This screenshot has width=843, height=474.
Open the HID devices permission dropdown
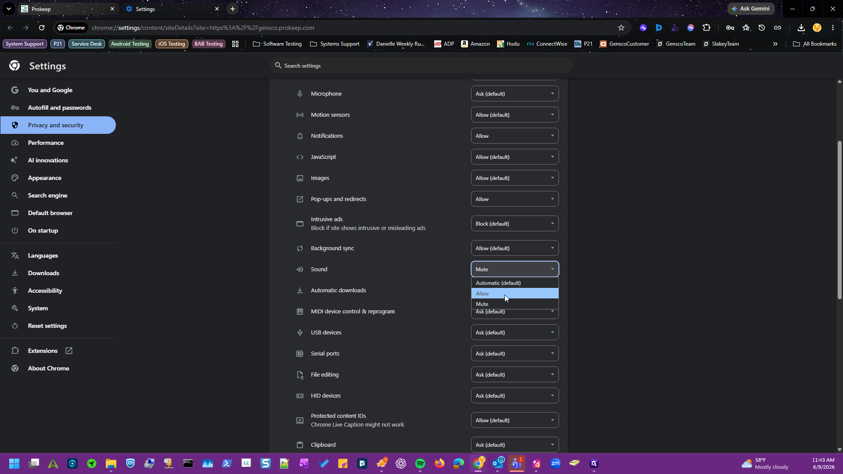[515, 396]
